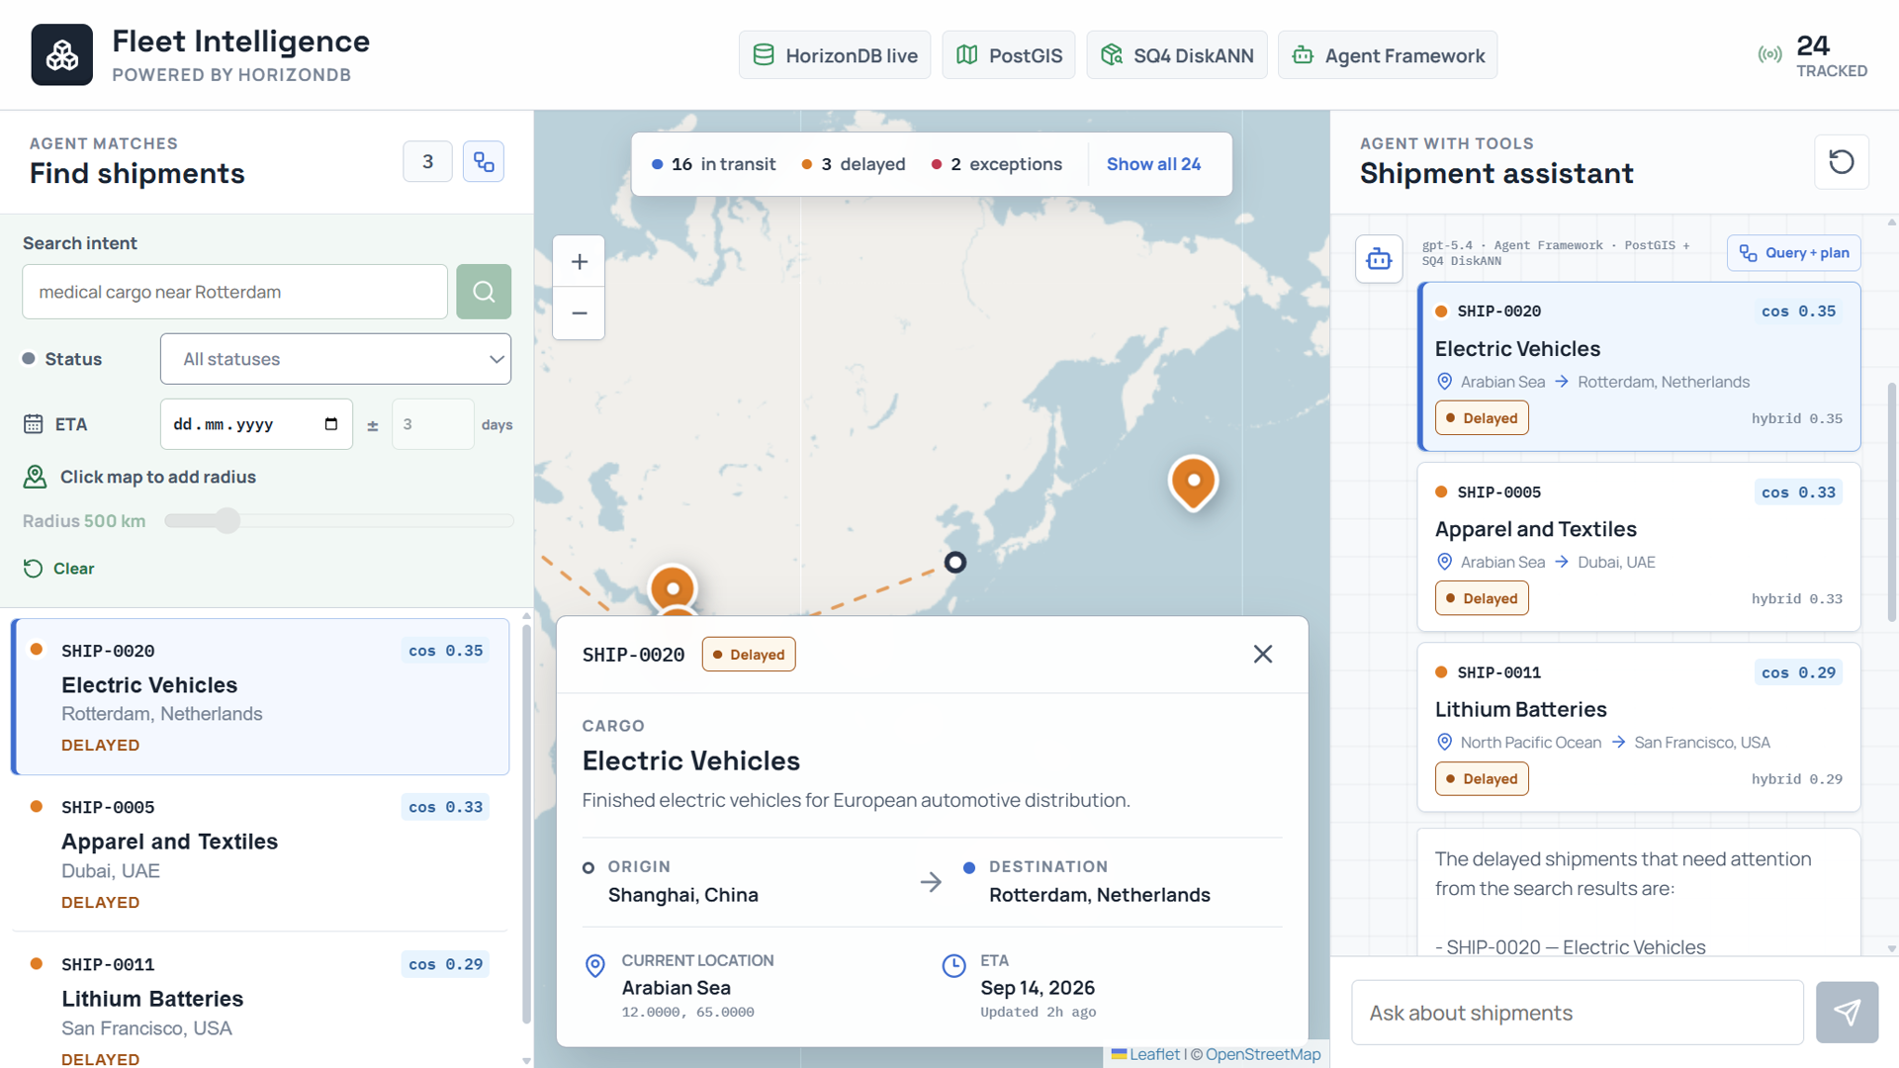This screenshot has height=1068, width=1899.
Task: Click the location pin on assistant SHIP-0011 card
Action: 1444,742
